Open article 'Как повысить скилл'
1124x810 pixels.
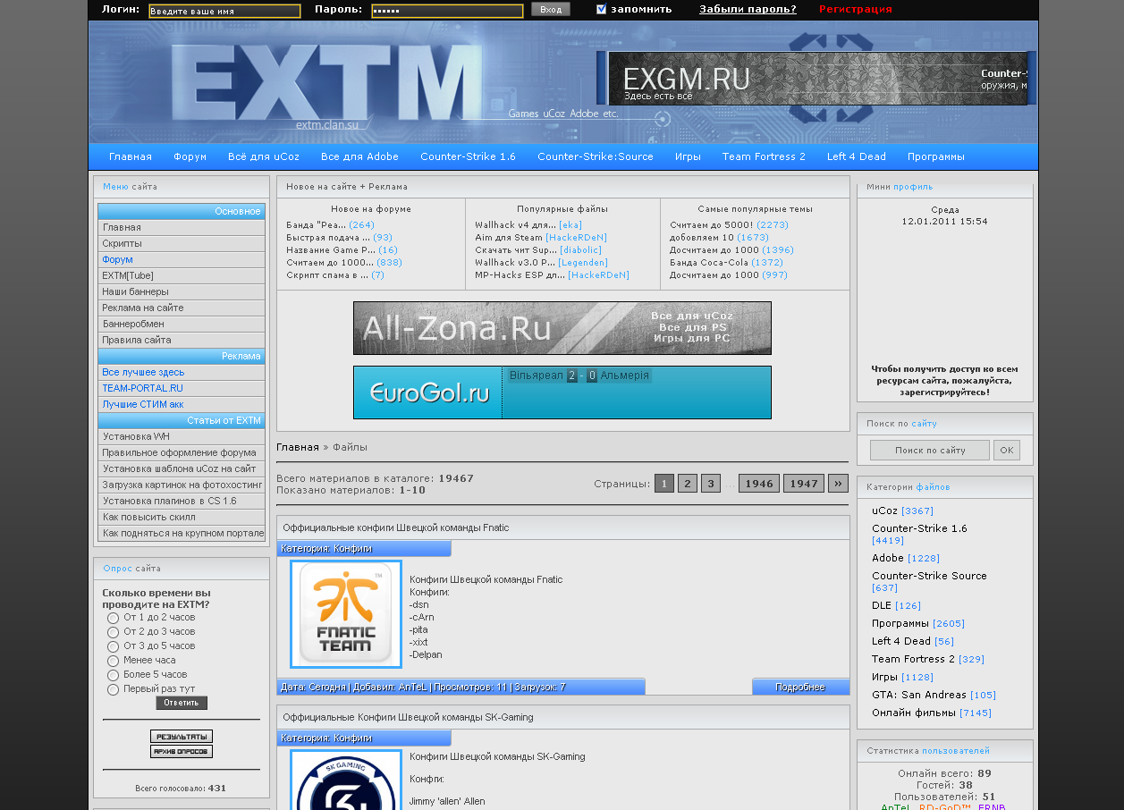pos(182,517)
